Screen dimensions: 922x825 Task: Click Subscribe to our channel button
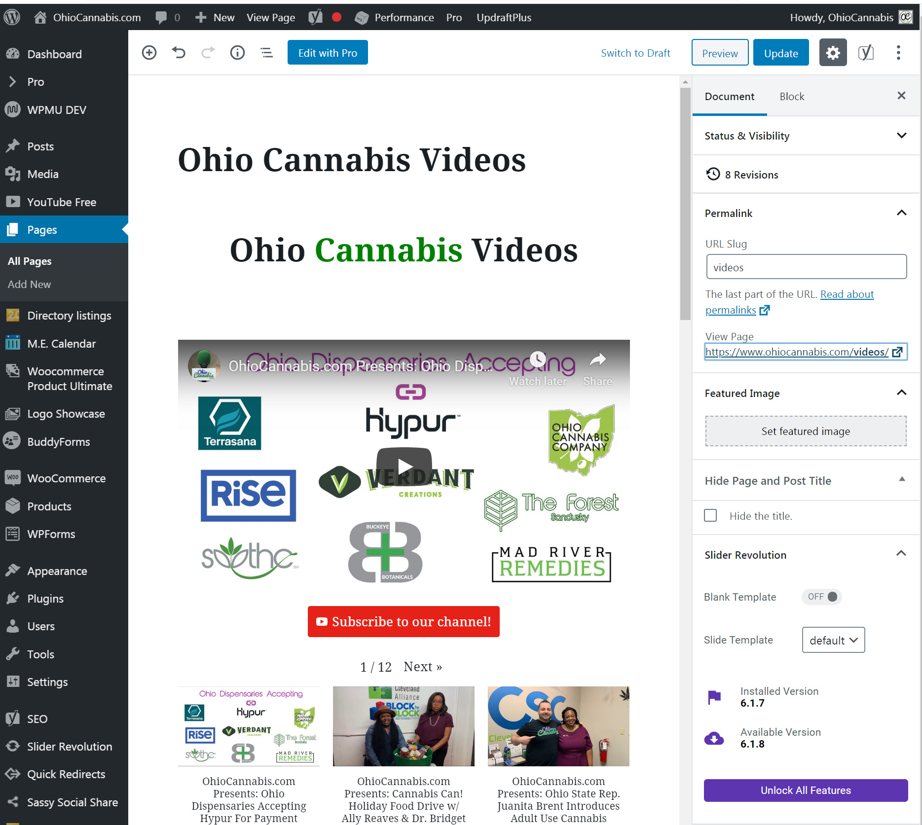click(x=404, y=621)
